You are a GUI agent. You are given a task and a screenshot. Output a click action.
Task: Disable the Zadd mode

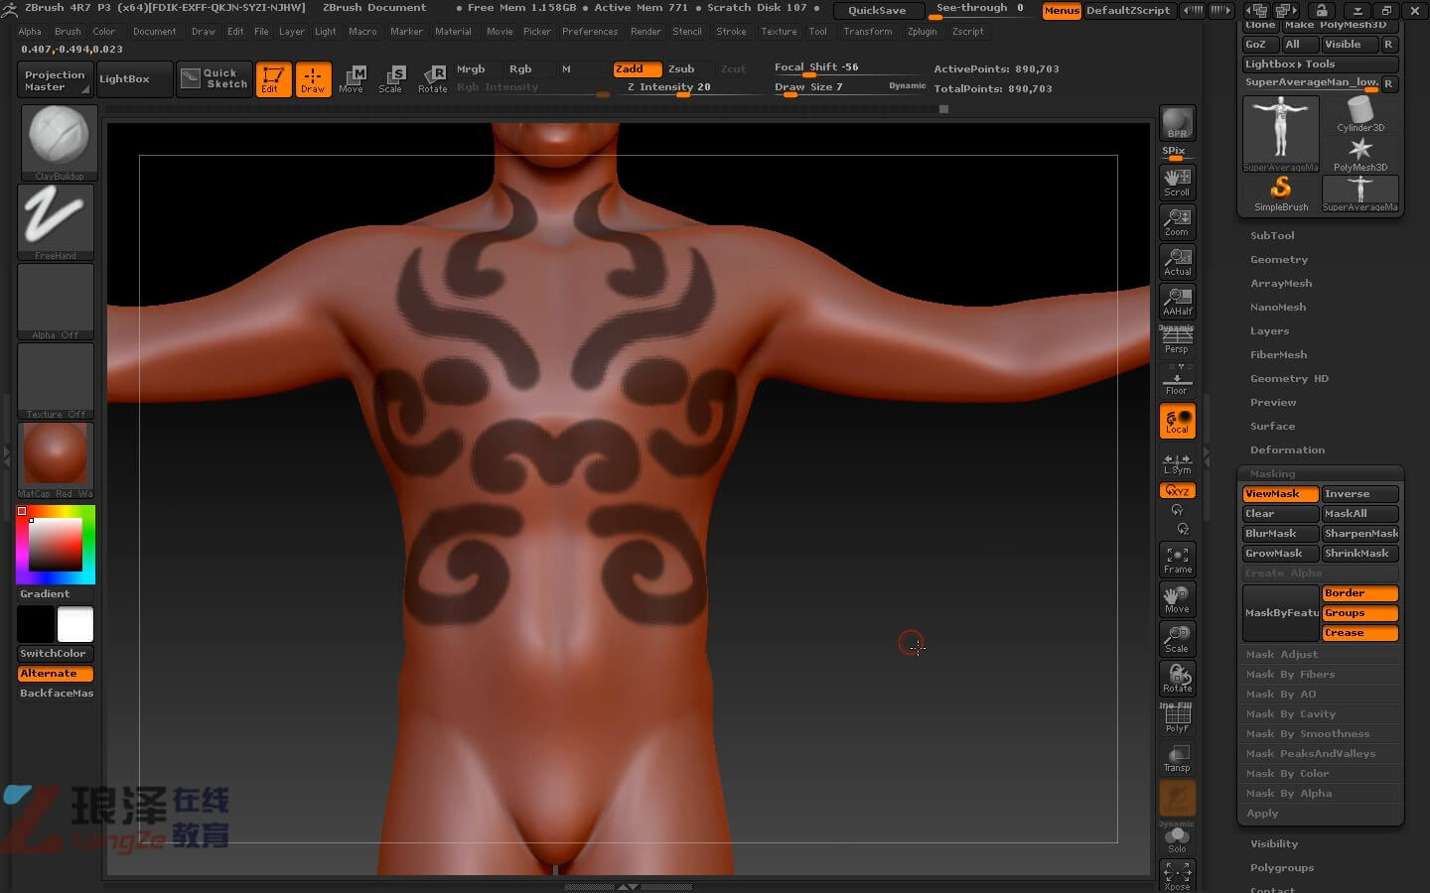(637, 68)
